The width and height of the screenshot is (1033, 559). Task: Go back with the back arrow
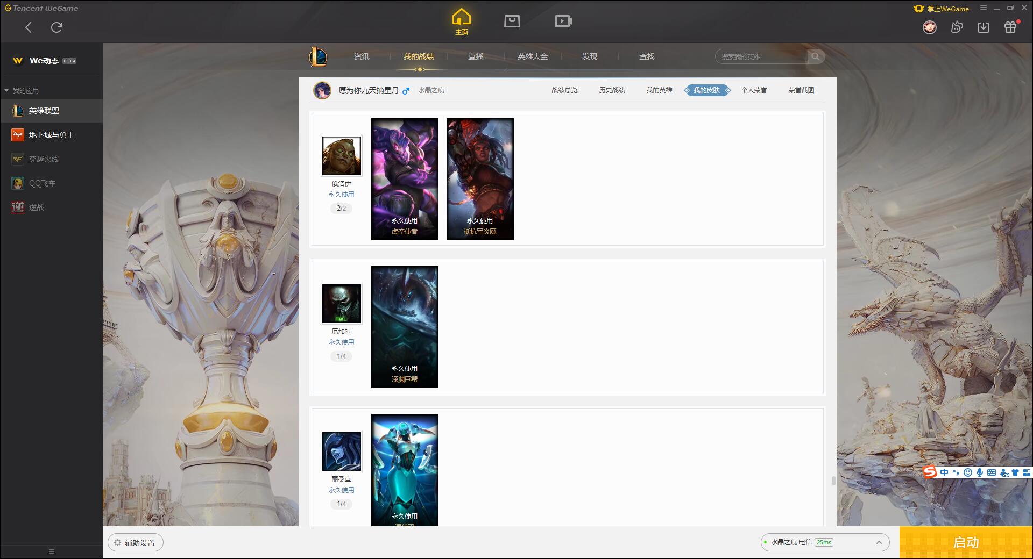point(29,27)
